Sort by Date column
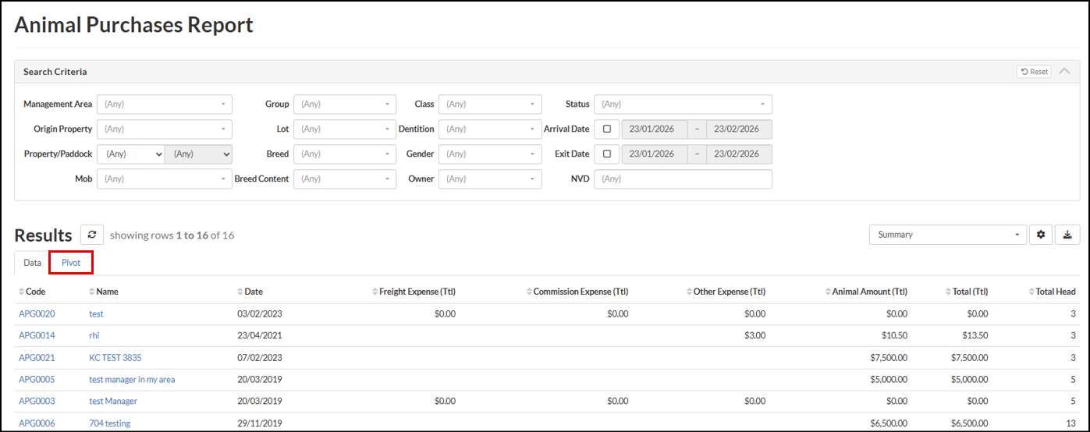Screen dimensions: 1090x432 pos(253,292)
